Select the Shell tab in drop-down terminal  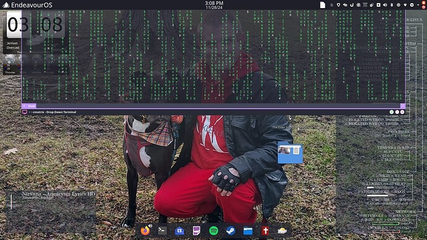[32, 106]
